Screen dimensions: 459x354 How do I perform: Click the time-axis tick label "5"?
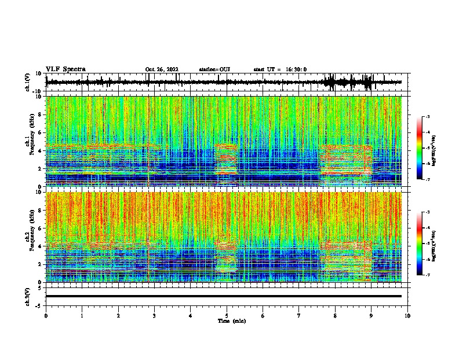click(227, 316)
